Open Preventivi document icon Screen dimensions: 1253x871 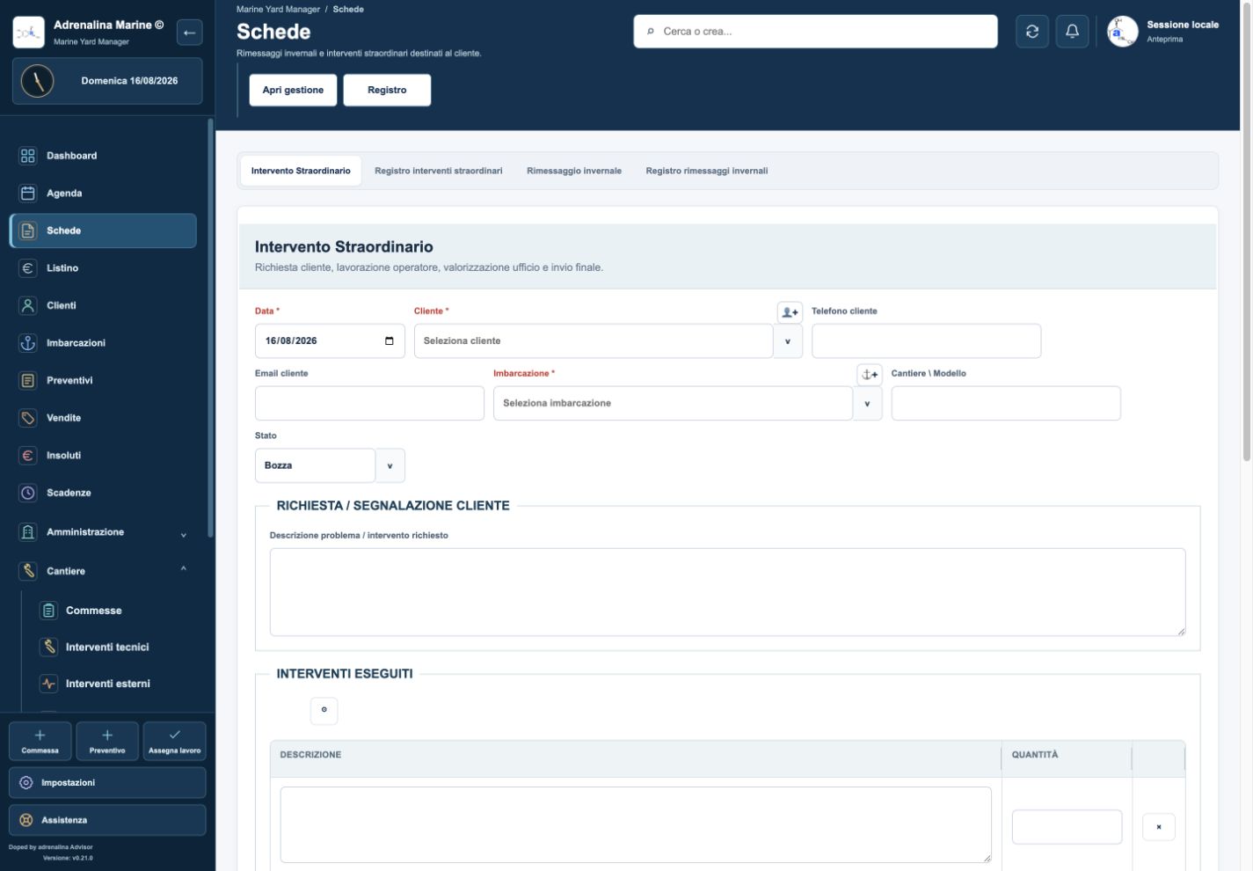[x=28, y=381]
